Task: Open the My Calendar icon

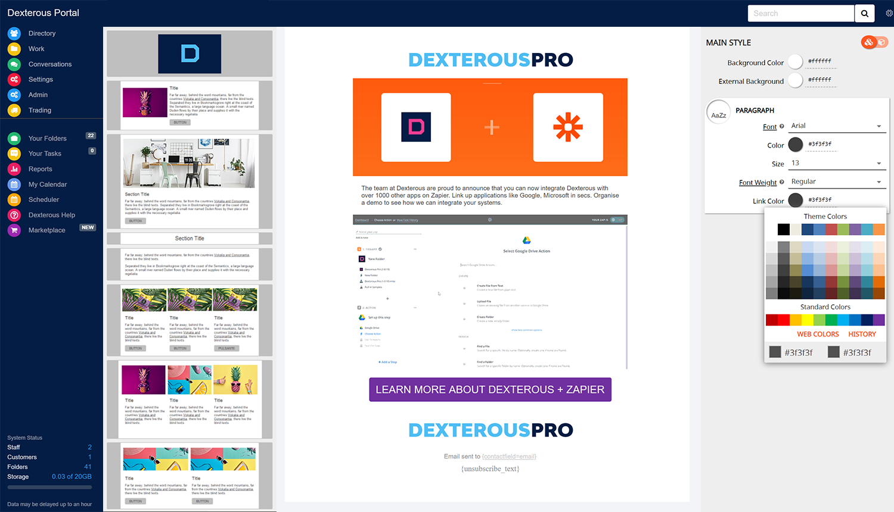Action: click(14, 185)
